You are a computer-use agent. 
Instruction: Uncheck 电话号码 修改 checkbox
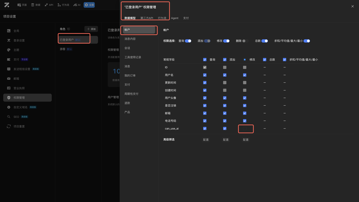pos(245,121)
